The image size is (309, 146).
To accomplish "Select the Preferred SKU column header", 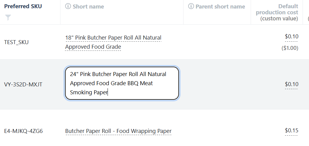I will point(23,6).
